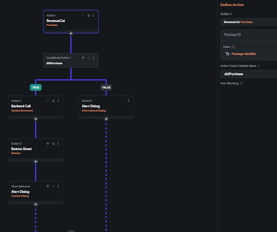Click info icon next to Non-Blocking
Screen dimensions: 277x232
(x=241, y=84)
